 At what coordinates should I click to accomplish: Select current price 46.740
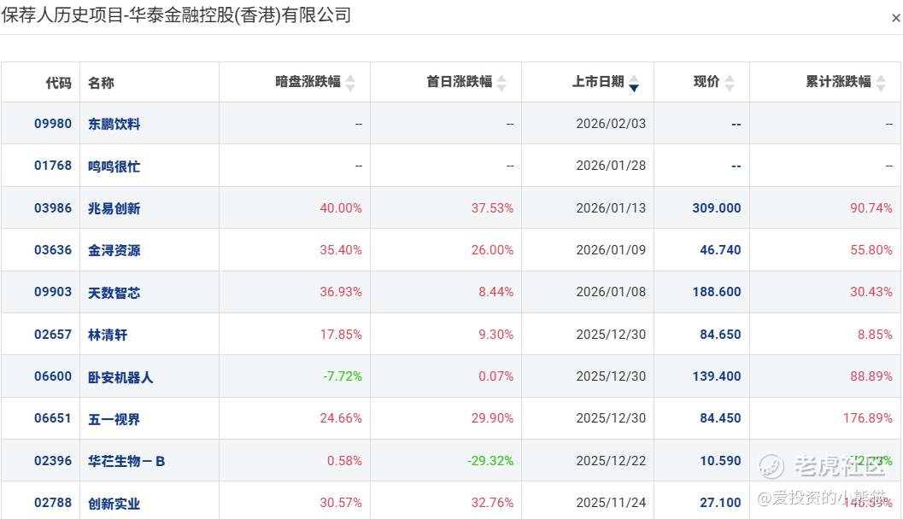click(720, 250)
